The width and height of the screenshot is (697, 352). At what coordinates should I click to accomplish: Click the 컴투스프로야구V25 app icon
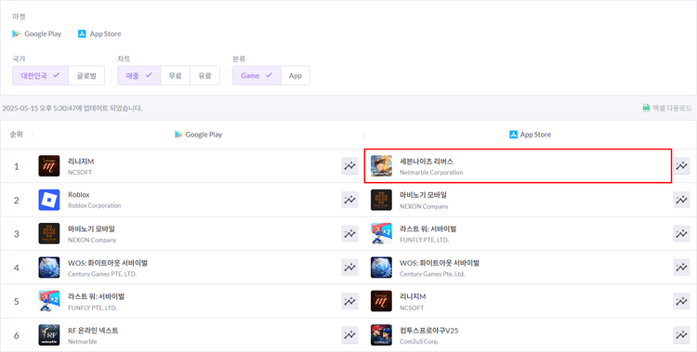click(381, 335)
